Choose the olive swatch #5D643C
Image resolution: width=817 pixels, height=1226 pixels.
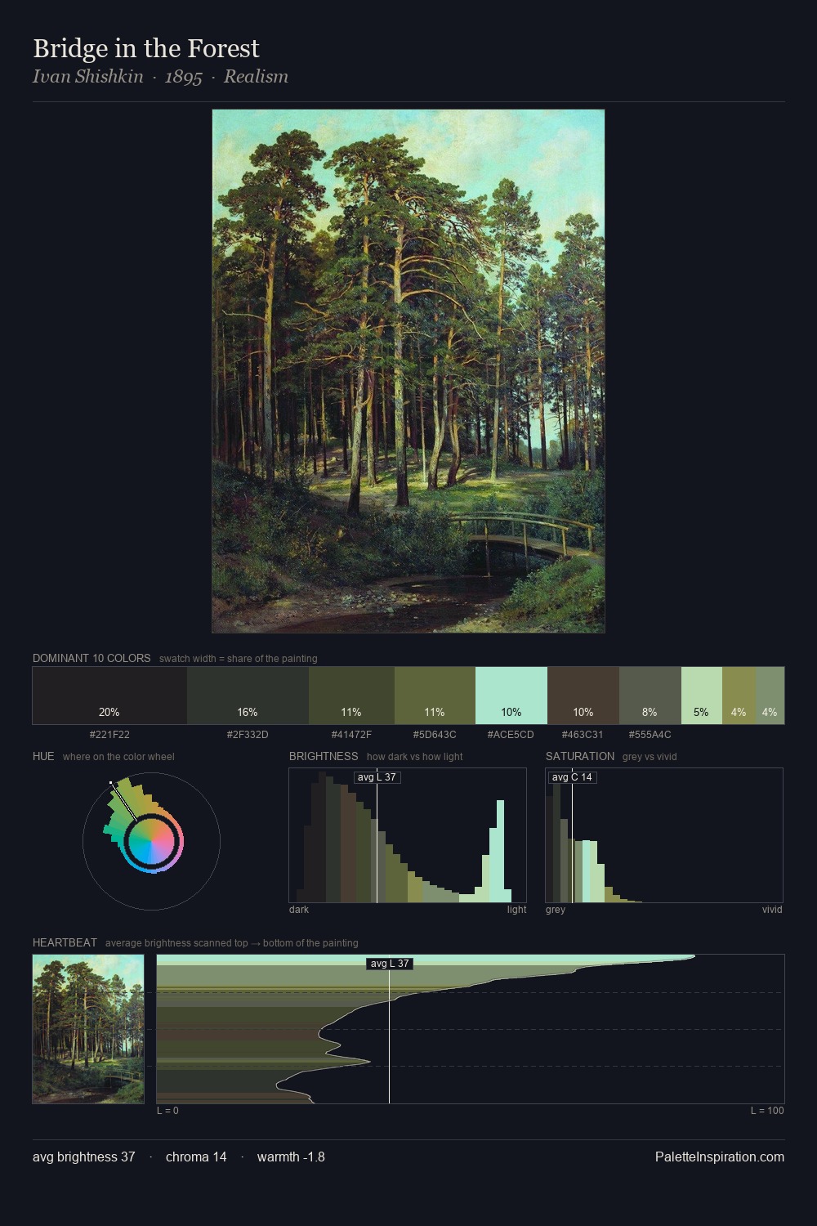coord(435,696)
